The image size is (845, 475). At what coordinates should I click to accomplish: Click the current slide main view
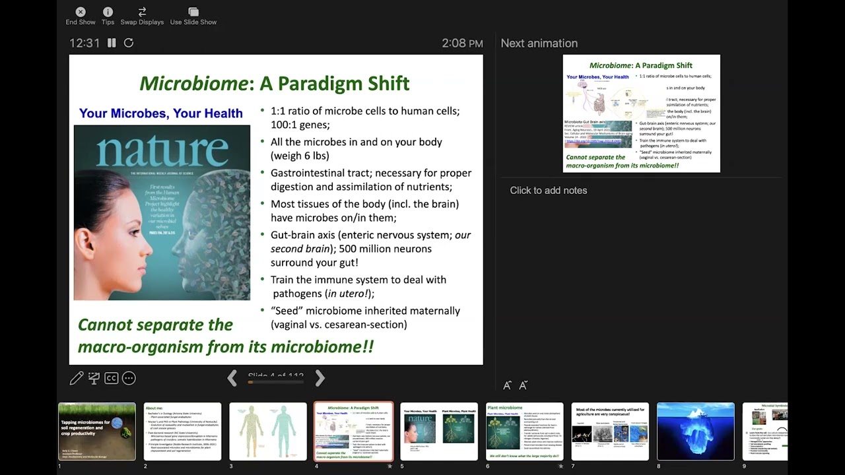pos(276,210)
